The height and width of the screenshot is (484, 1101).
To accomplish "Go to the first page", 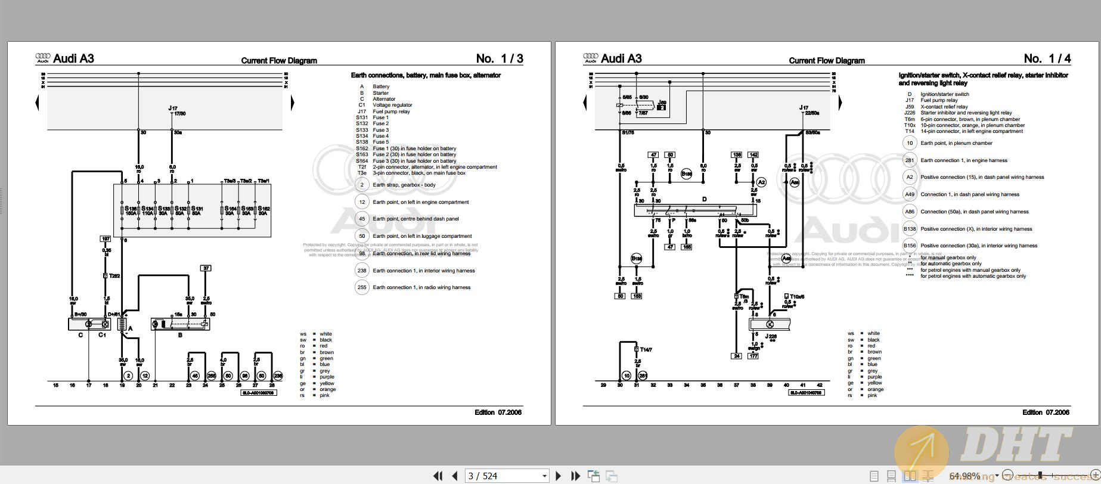I will (438, 476).
